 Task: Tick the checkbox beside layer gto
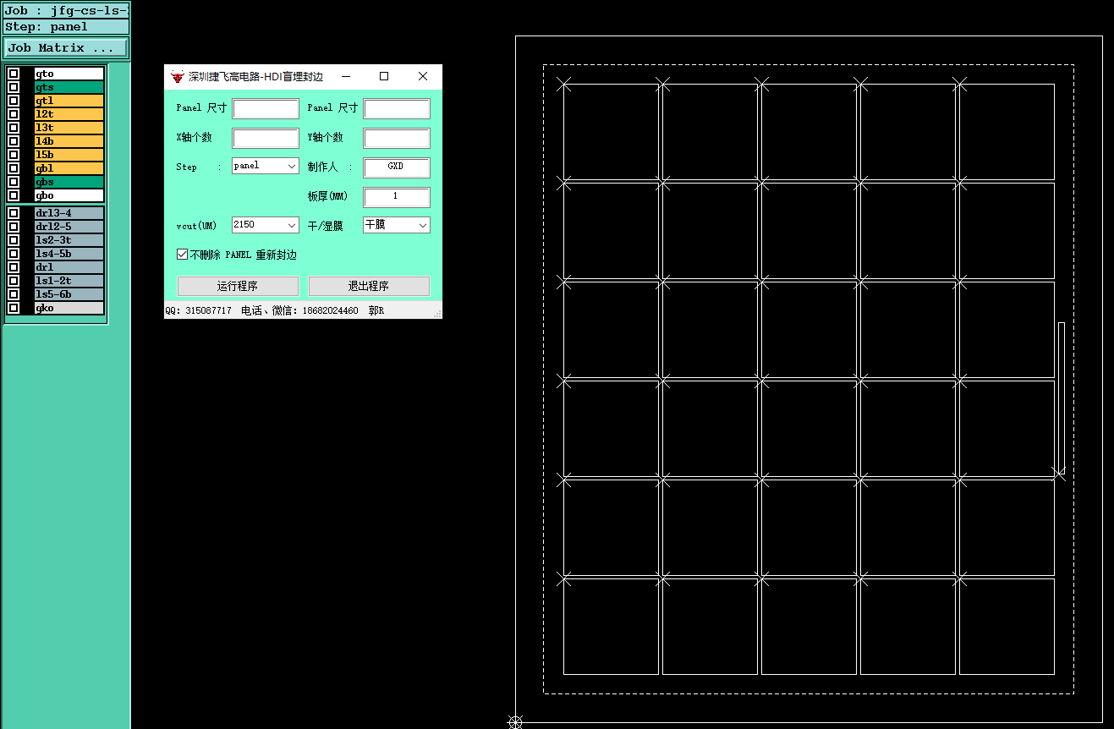pyautogui.click(x=14, y=74)
